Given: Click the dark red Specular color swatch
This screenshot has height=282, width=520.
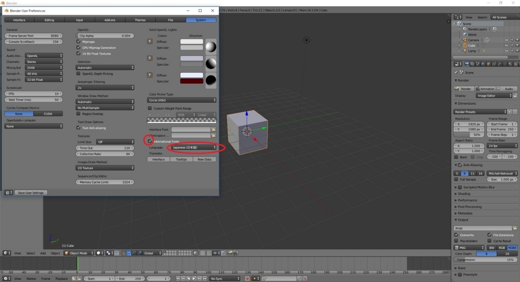Looking at the screenshot, I should click(x=191, y=81).
